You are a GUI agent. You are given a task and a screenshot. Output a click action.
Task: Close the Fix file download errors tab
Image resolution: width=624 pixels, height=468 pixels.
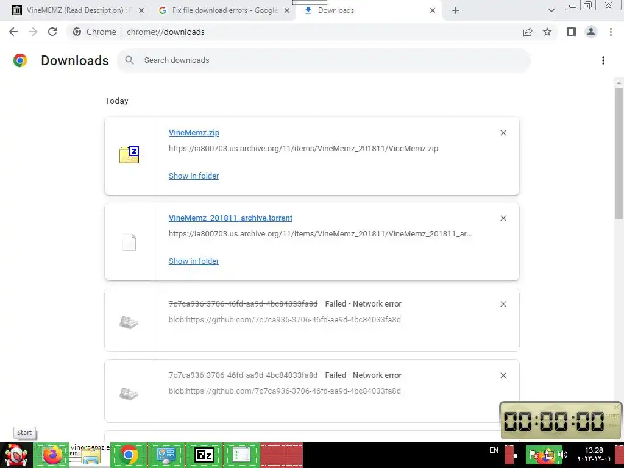[x=287, y=11]
